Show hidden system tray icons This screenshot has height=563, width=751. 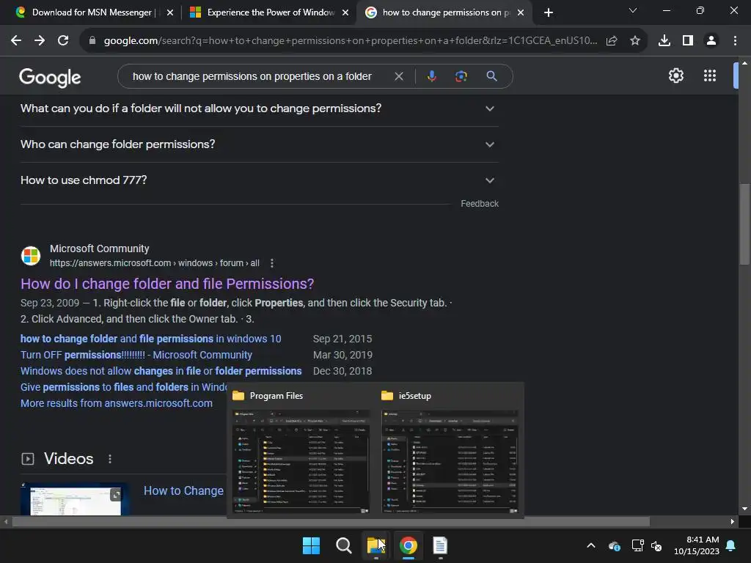(591, 545)
